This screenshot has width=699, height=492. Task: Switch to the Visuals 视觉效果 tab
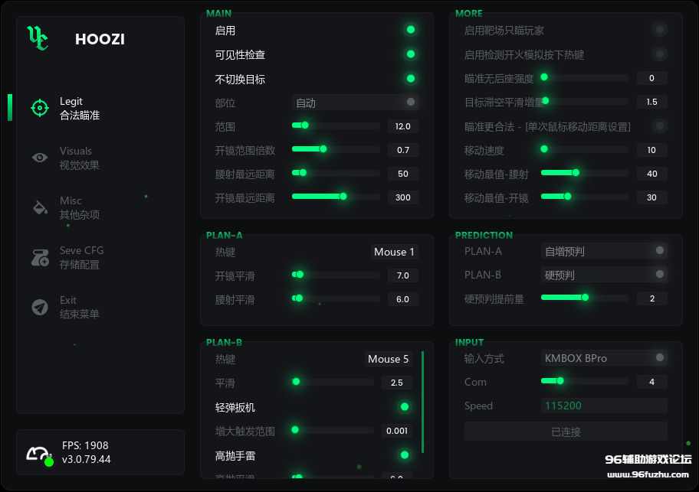80,158
